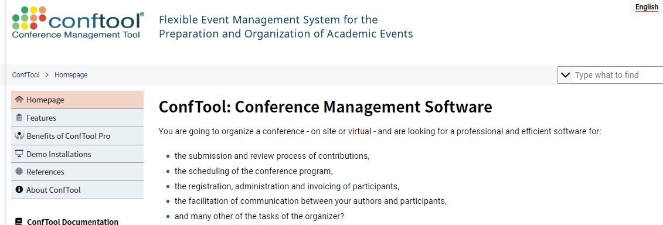Click into the 'Type what to find' field

(618, 75)
